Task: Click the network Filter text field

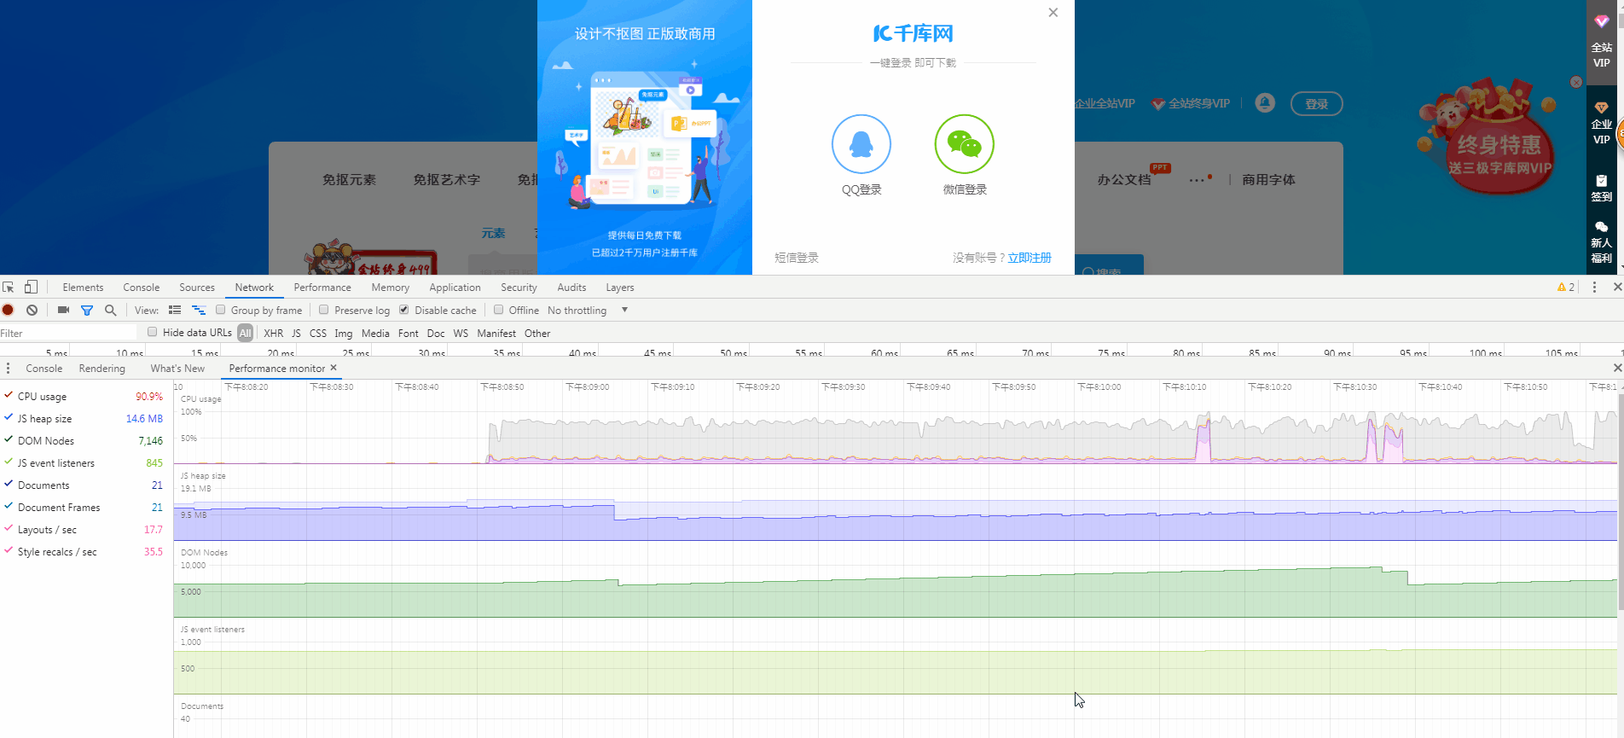Action: [x=68, y=333]
